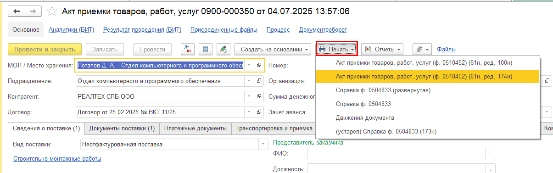The image size is (553, 173).
Task: Click the pencil with clock icon
Action: [223, 49]
